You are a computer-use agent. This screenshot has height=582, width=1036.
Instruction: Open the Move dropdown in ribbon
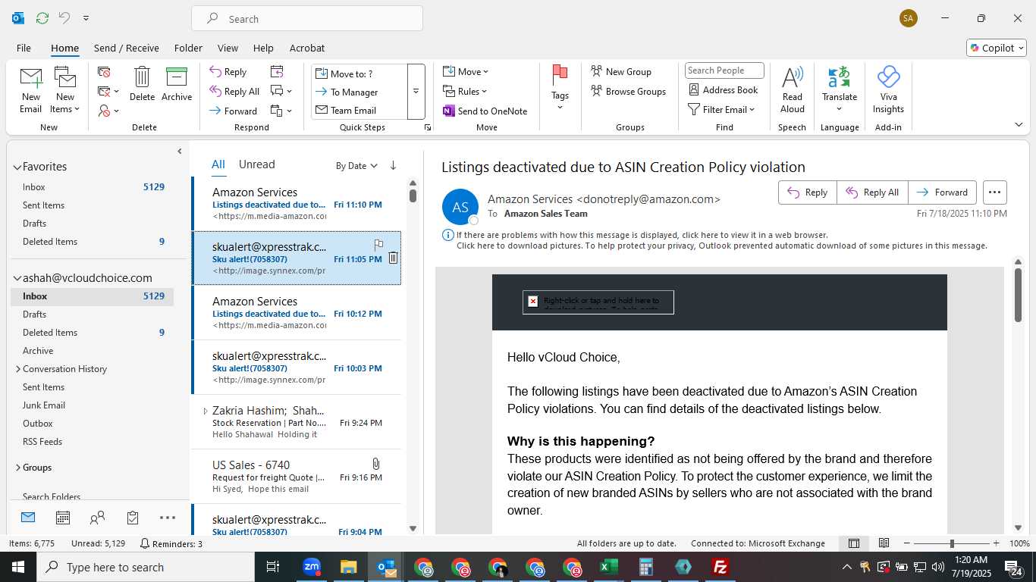point(466,71)
